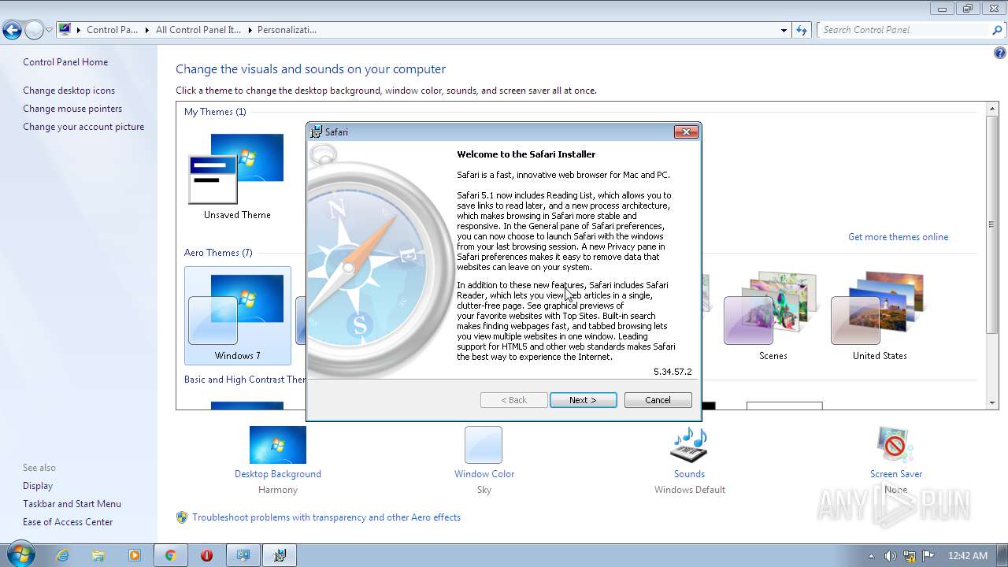Click the Search Control Panel field
Viewport: 1008px width, 567px height.
coord(904,30)
